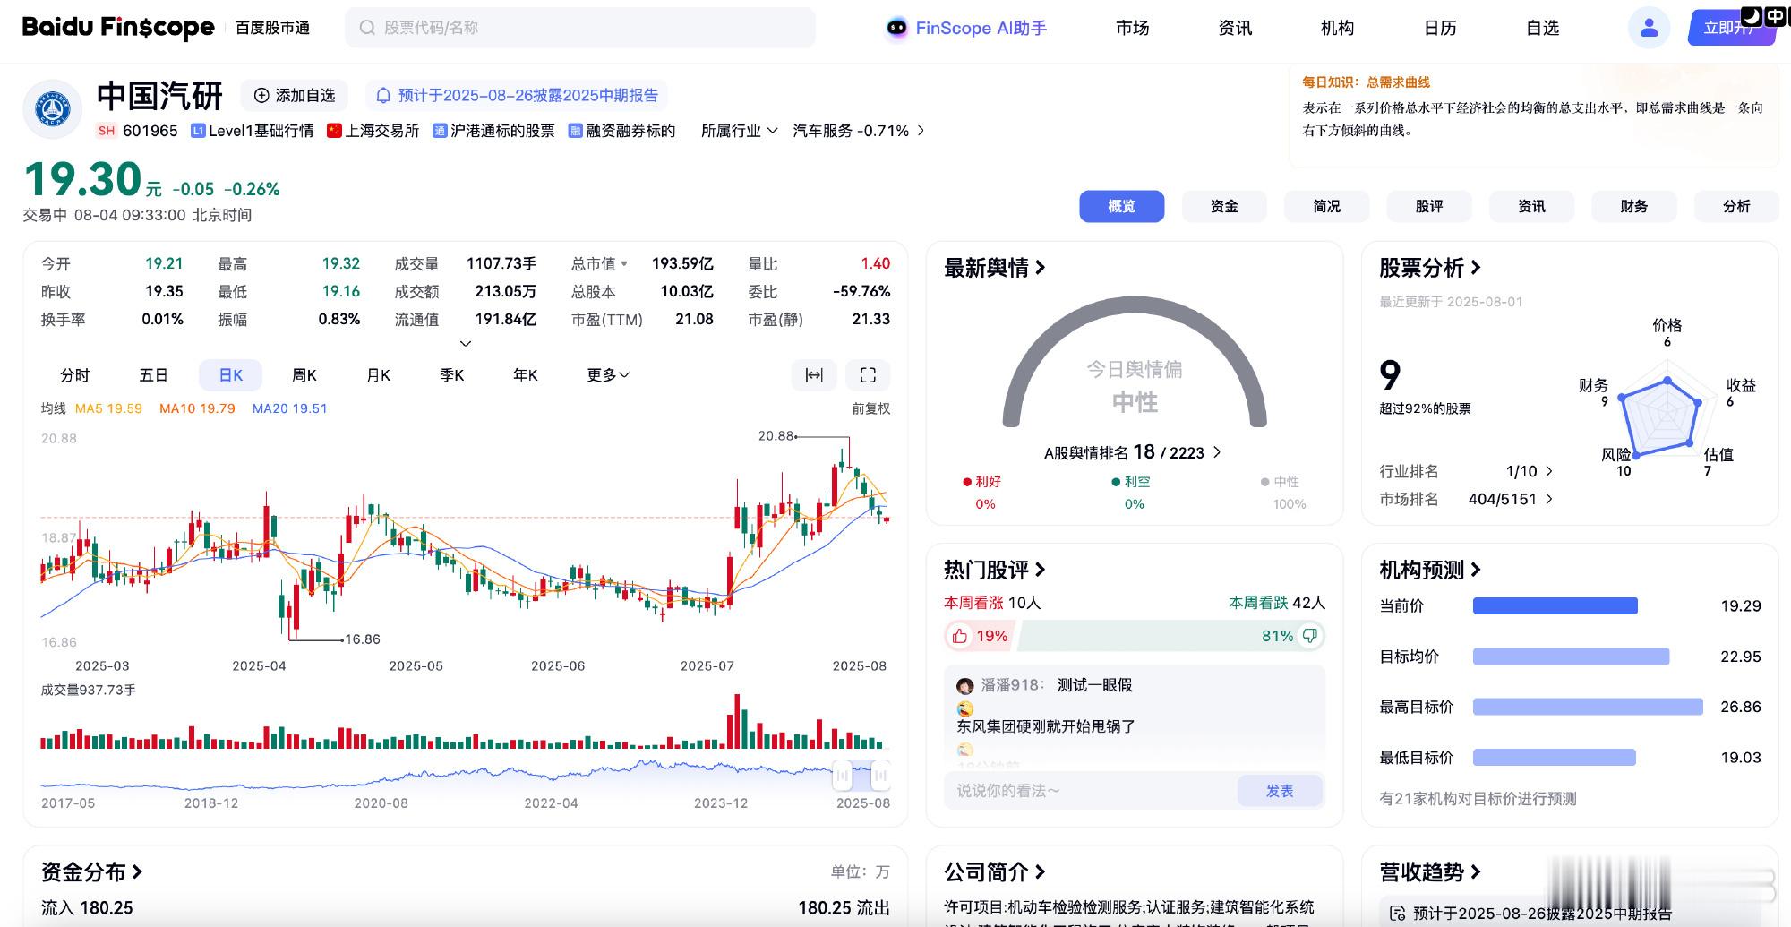
Task: Open the 市场排名 404/5151 link
Action: click(1466, 499)
